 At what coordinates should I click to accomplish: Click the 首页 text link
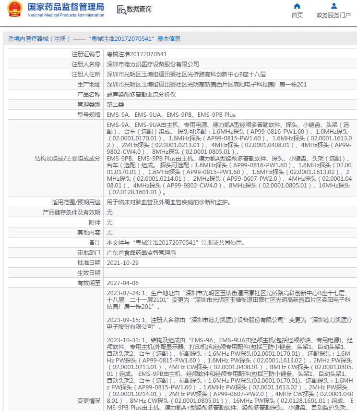(x=297, y=15)
